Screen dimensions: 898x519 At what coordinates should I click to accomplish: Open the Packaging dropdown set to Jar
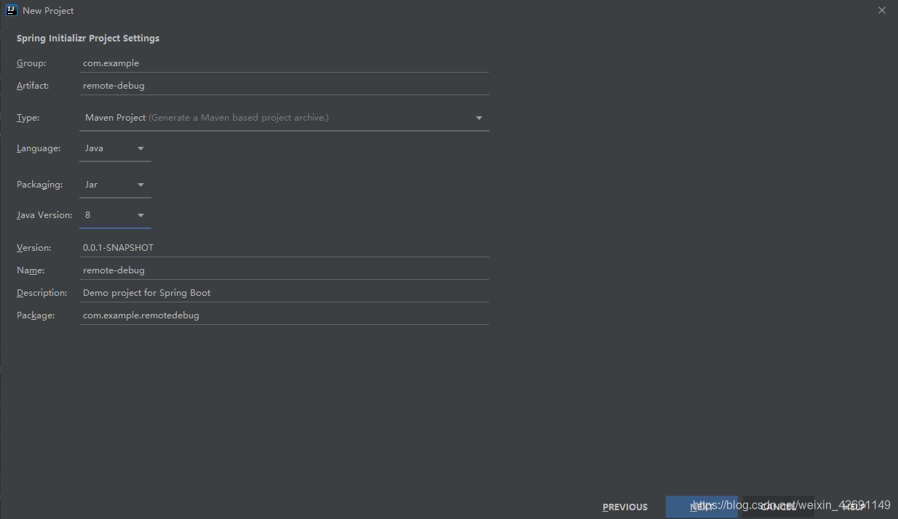click(x=115, y=185)
